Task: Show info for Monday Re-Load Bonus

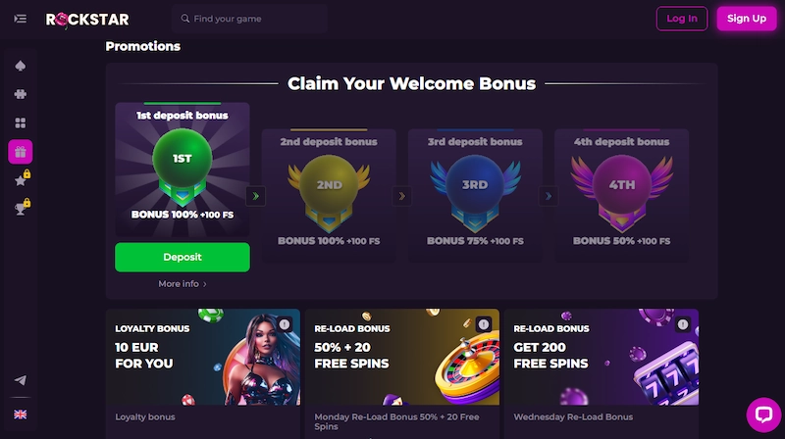Action: click(483, 324)
